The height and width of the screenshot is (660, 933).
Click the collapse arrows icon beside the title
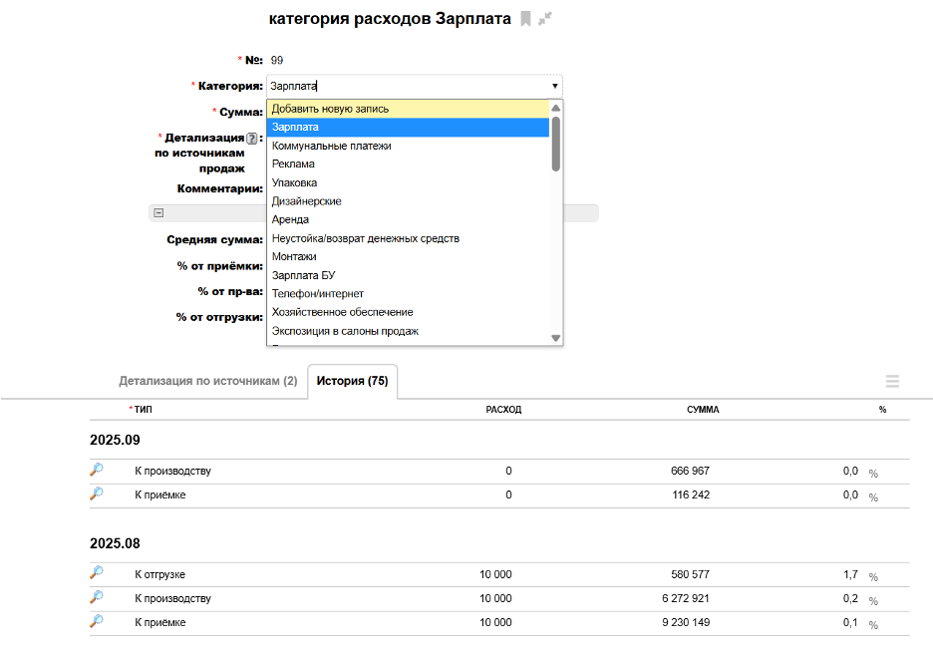coord(545,19)
